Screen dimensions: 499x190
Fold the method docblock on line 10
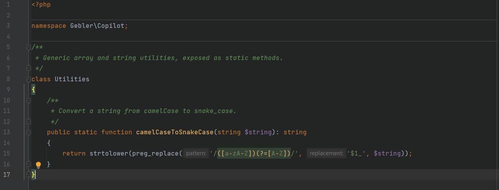28,100
